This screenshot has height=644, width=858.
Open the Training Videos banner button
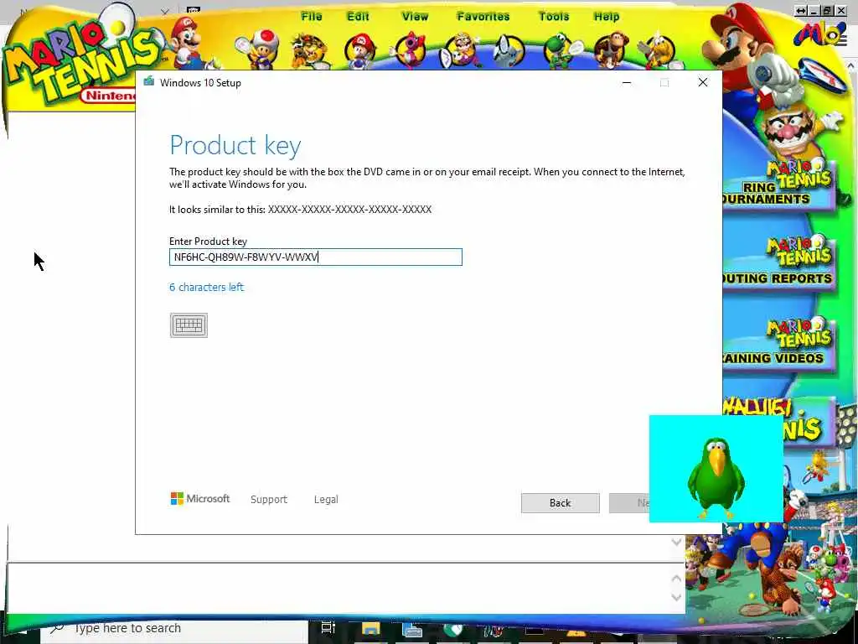pyautogui.click(x=778, y=343)
